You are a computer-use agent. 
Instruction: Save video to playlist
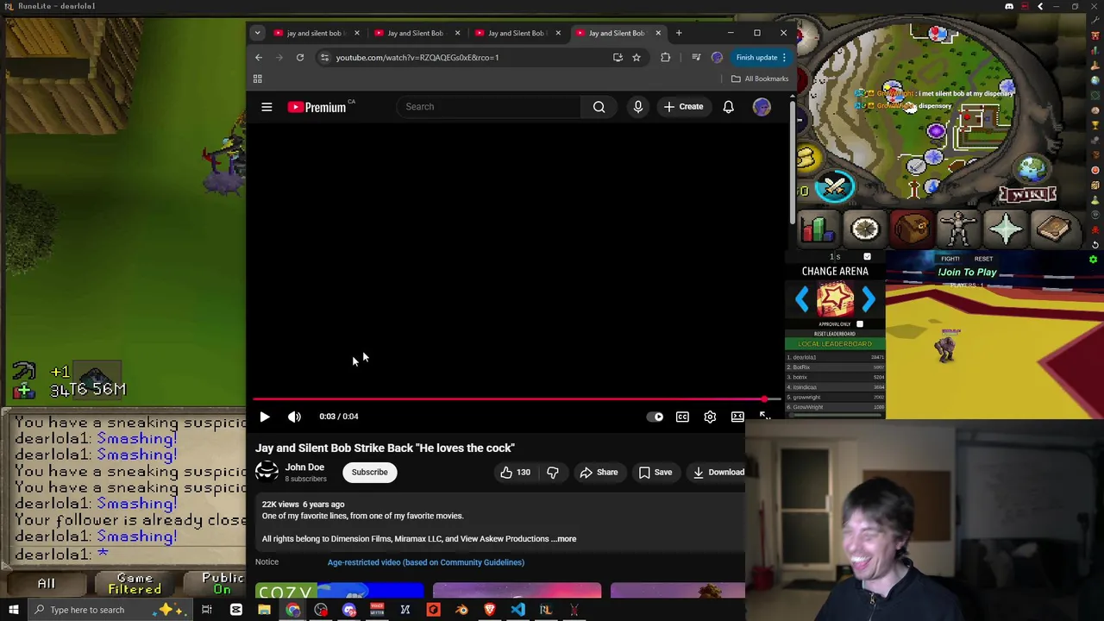click(655, 472)
